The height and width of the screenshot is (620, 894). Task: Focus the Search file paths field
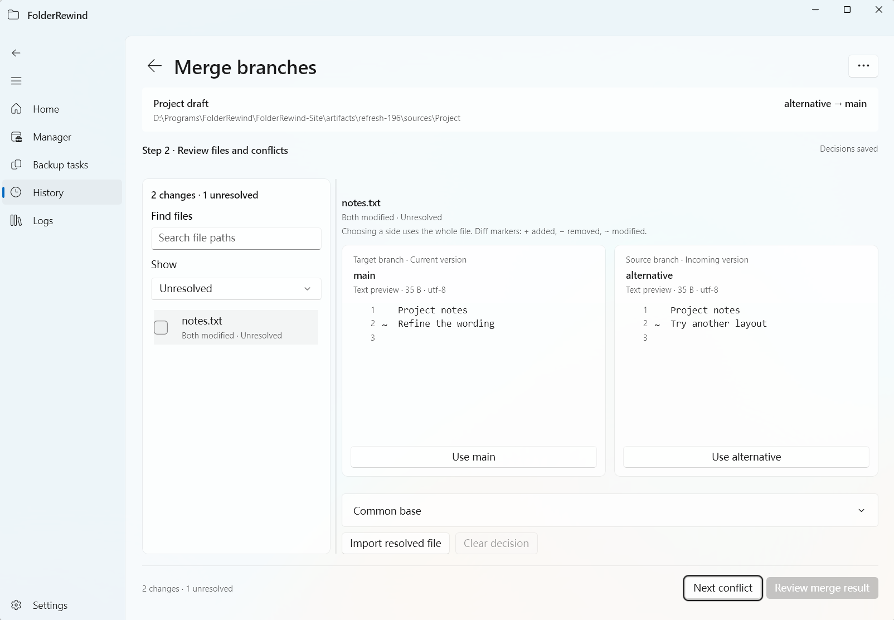point(236,238)
